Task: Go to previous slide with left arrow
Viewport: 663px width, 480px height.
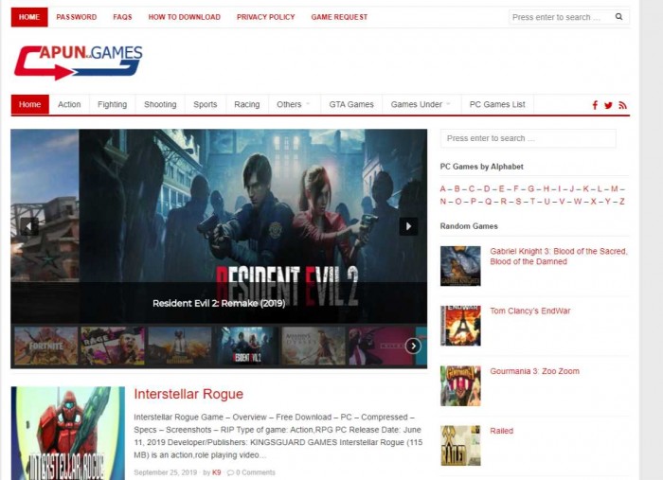Action: 29,226
